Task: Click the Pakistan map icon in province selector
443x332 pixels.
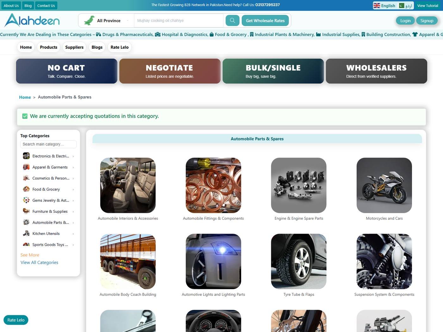Action: pos(89,21)
